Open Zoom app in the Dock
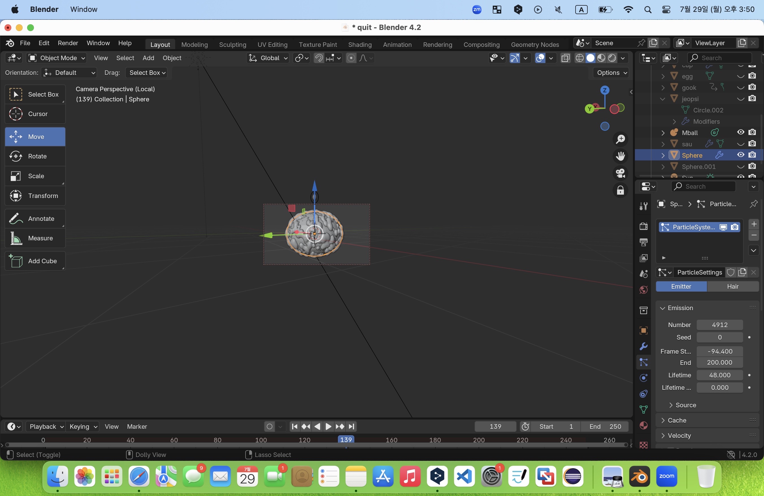The height and width of the screenshot is (496, 764). point(667,477)
